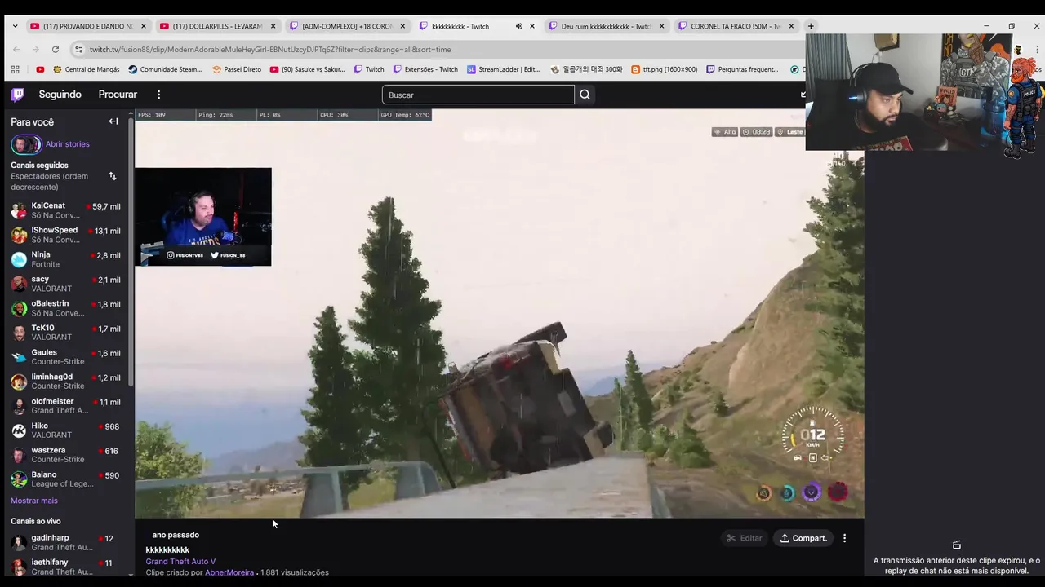Click the browser address bar URL
The width and height of the screenshot is (1045, 587).
tap(269, 50)
